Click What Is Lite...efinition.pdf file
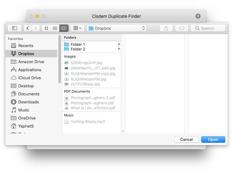Viewport: 233px width, 174px height. pyautogui.click(x=91, y=108)
